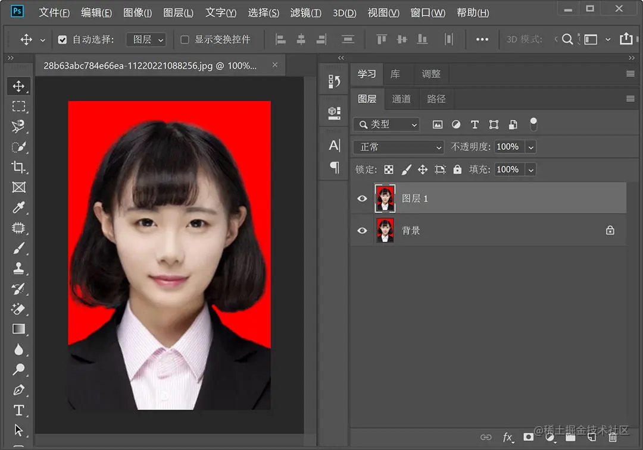
Task: Select the Gradient tool
Action: [18, 329]
